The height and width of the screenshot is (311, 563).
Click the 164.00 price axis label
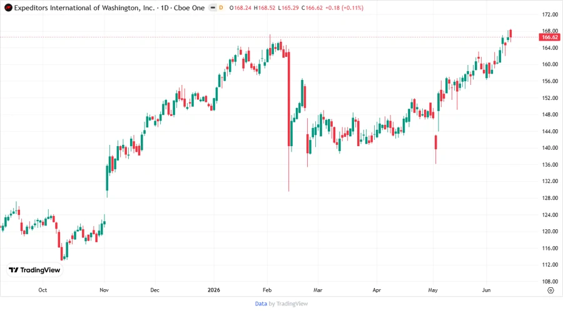point(550,48)
